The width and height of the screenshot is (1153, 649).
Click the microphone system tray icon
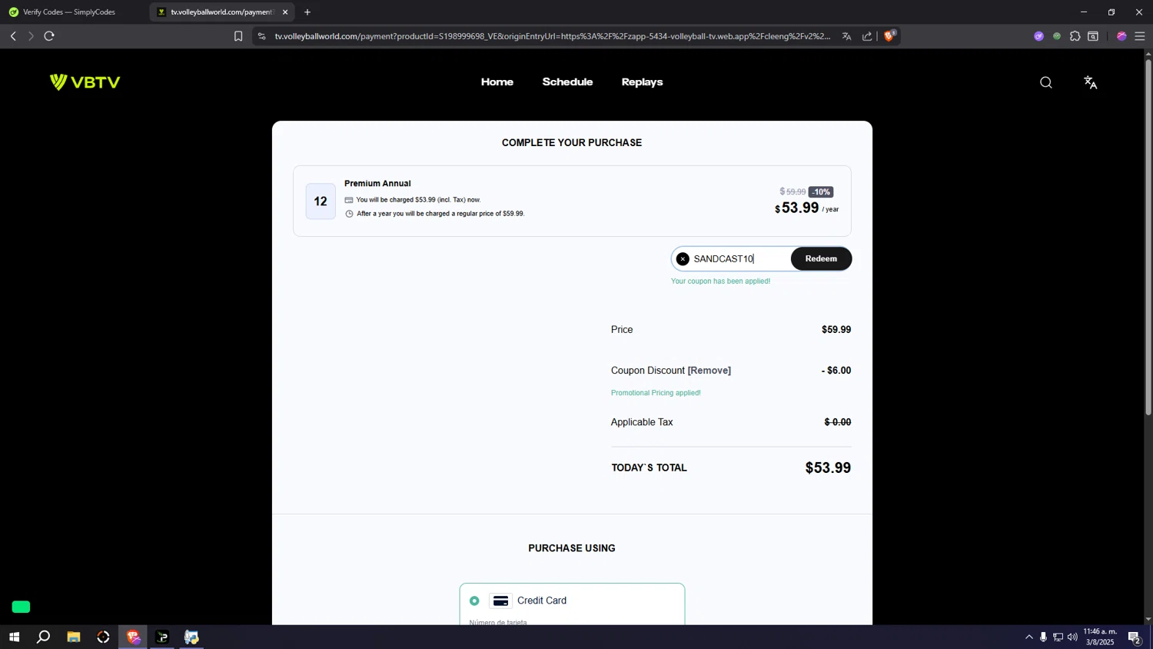pos(1043,637)
